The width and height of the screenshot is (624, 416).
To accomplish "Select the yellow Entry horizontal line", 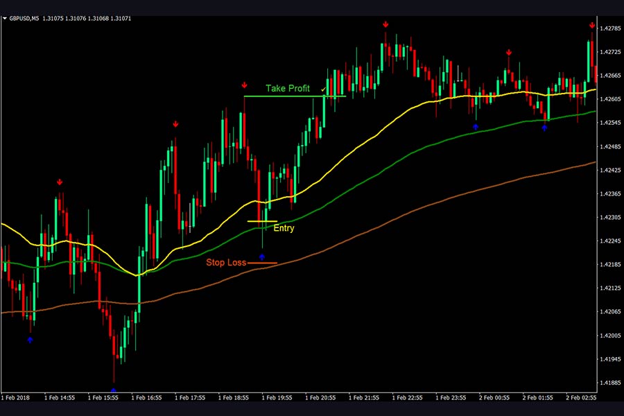I will [262, 221].
